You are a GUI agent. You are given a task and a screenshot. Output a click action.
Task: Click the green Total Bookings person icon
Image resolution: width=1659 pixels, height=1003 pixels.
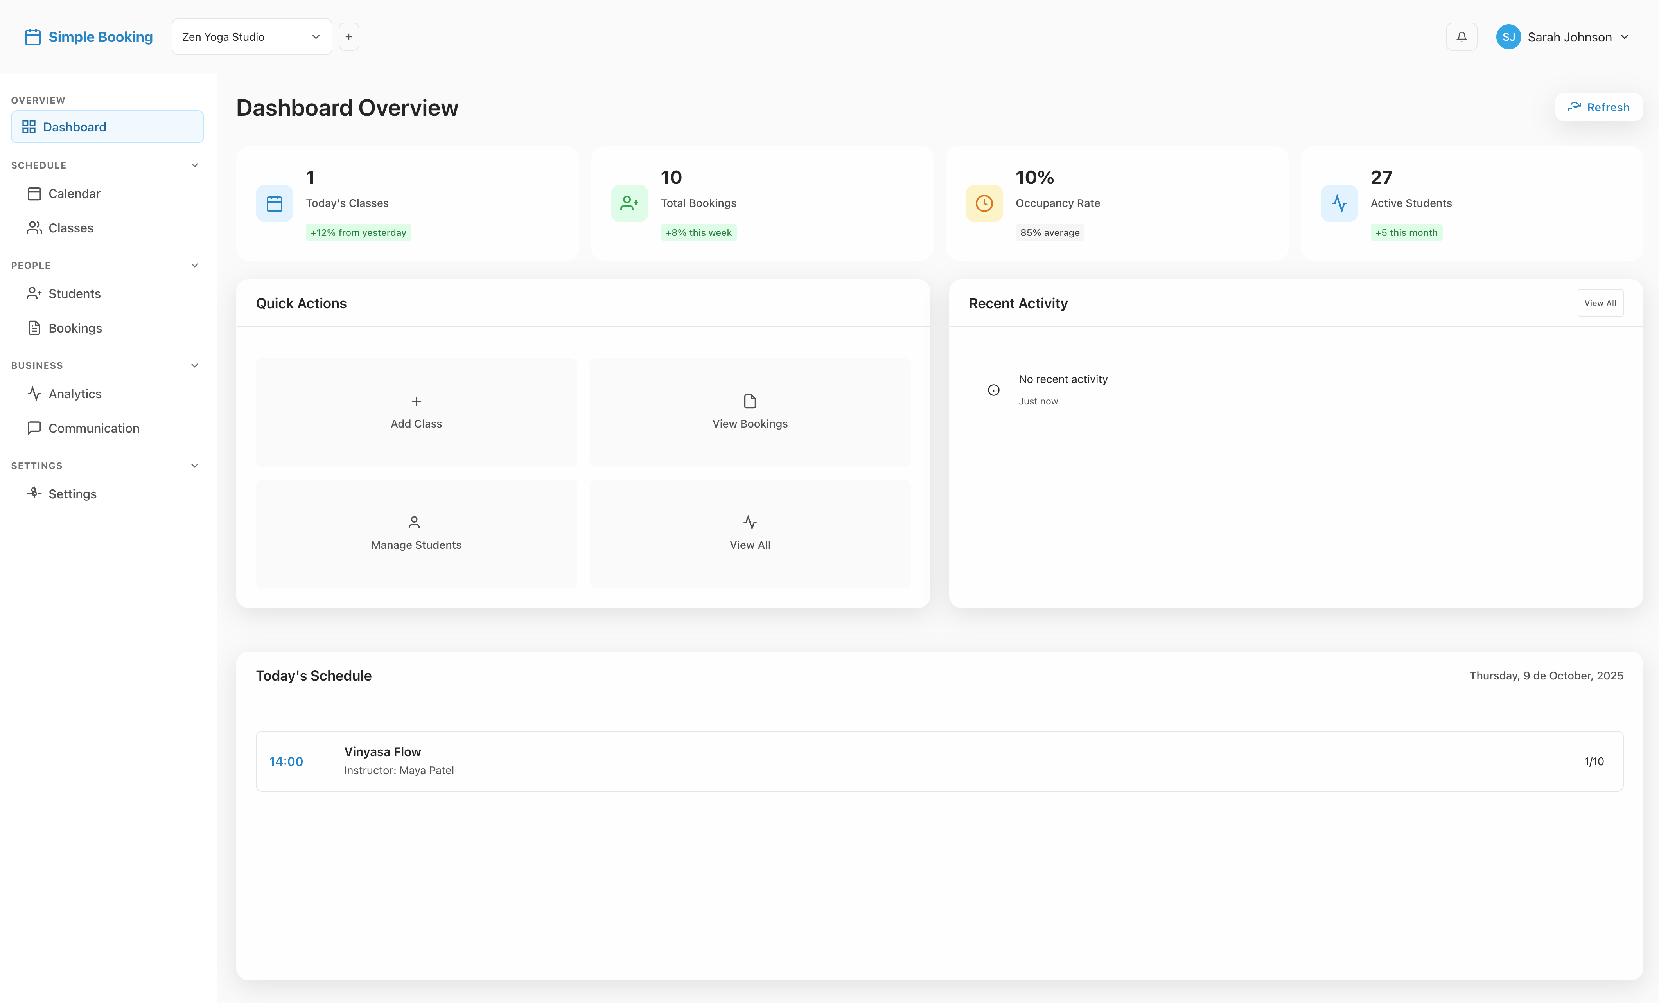pyautogui.click(x=629, y=203)
